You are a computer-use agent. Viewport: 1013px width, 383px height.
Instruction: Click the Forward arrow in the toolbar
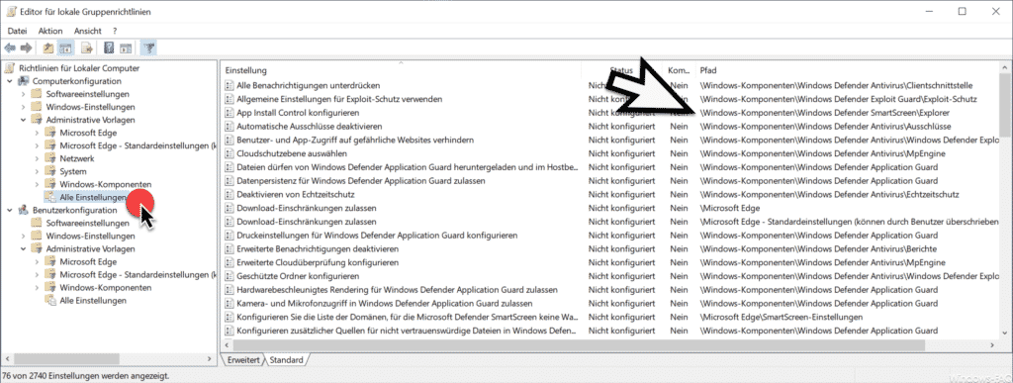[26, 48]
